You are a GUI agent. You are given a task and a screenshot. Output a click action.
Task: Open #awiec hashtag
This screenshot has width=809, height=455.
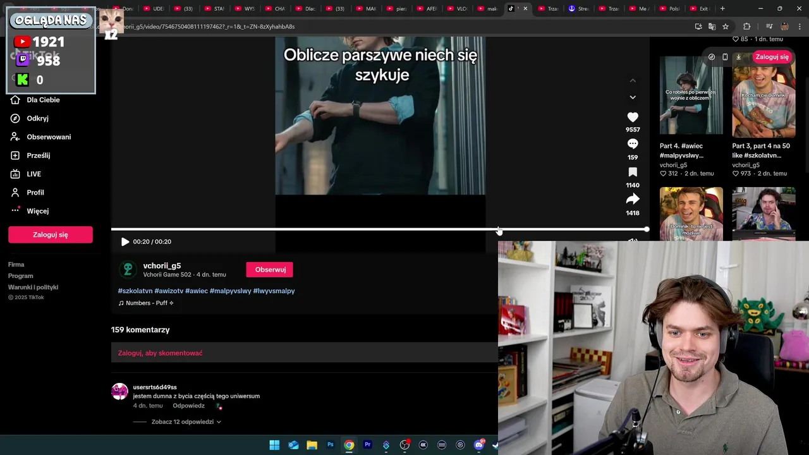pos(197,291)
